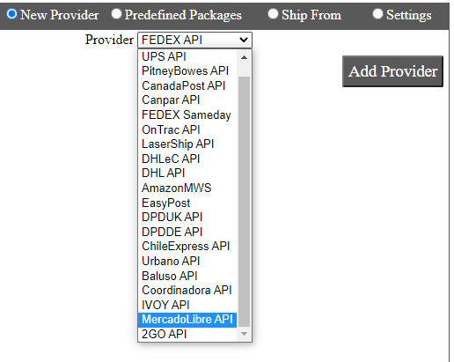Pick LaserShip API option
454x362 pixels.
click(x=187, y=144)
